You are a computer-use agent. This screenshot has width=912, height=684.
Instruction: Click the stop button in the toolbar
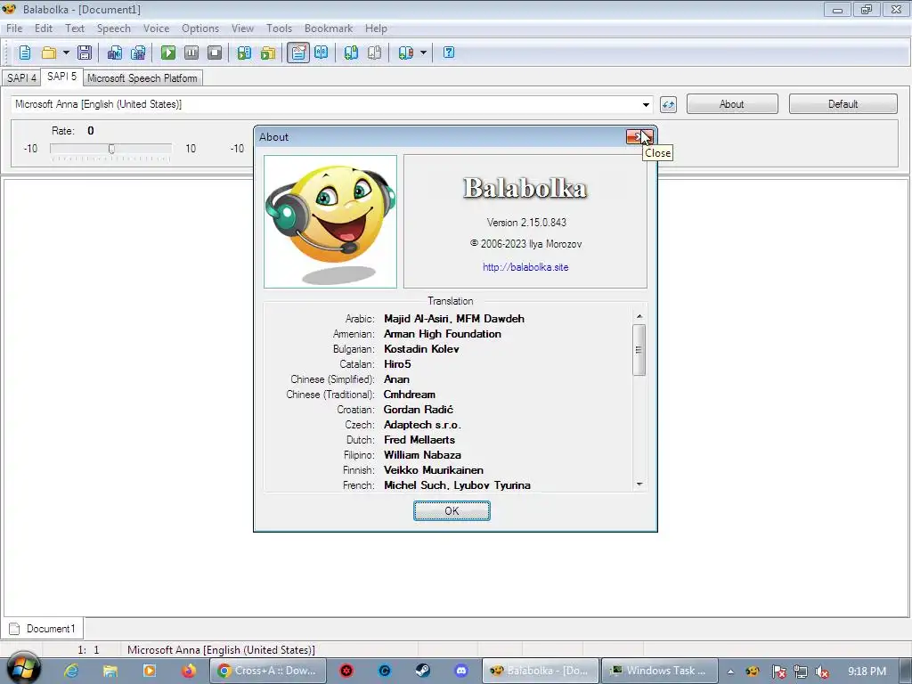[x=215, y=53]
